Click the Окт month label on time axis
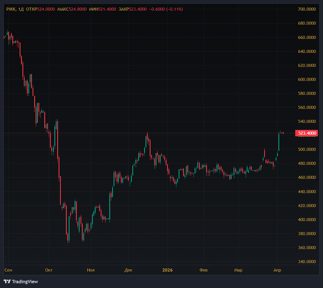The height and width of the screenshot is (288, 323). click(x=49, y=270)
